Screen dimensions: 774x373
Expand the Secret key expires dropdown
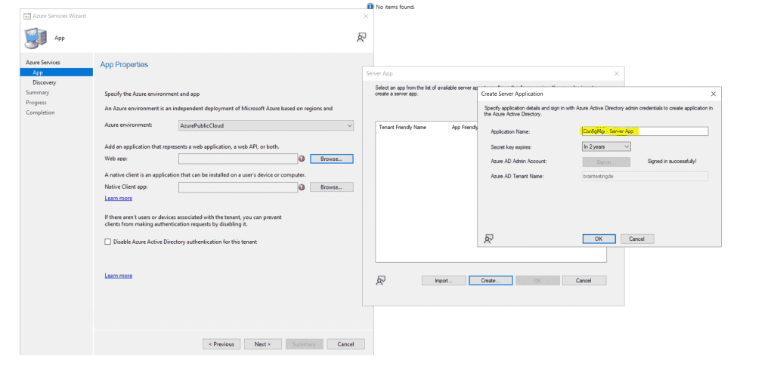tap(606, 146)
